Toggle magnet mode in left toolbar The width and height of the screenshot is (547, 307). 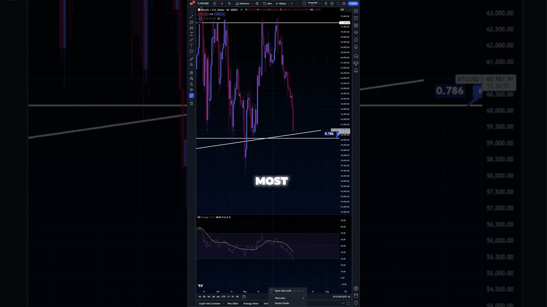coord(191,72)
